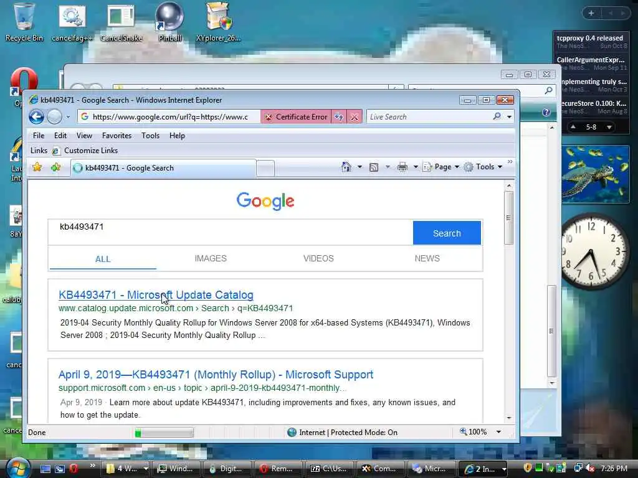Screen dimensions: 638x478
Task: Click Opera icon in Quick Launch
Action: [74, 469]
